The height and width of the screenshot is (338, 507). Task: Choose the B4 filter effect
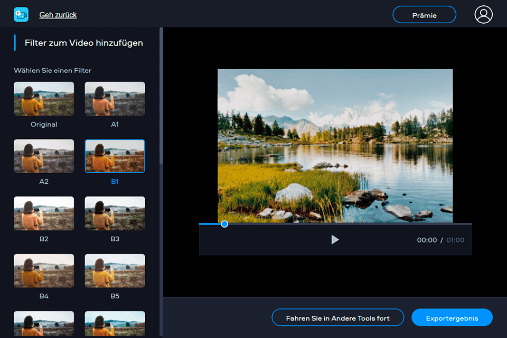(43, 270)
